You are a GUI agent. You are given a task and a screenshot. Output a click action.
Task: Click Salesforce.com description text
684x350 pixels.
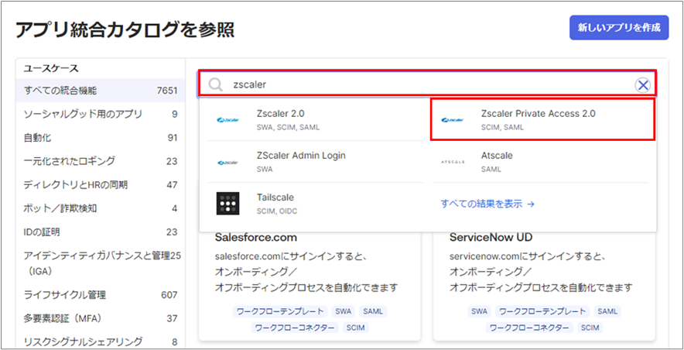click(x=306, y=272)
